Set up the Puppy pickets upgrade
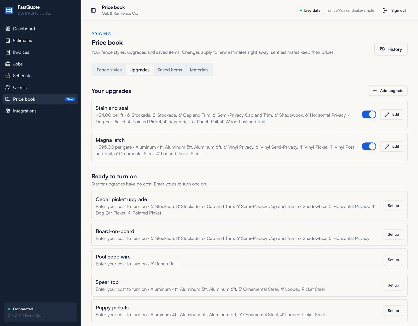Image resolution: width=418 pixels, height=326 pixels. (x=393, y=311)
